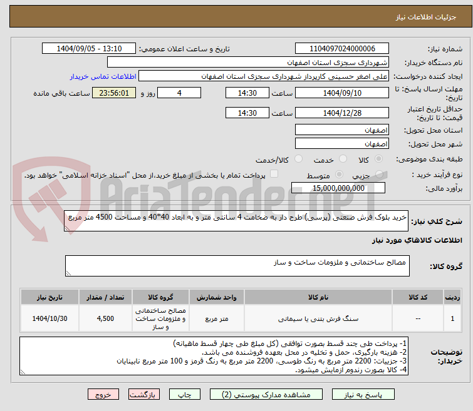This screenshot has height=411, width=473.
Task: Click the گروه کالا text area
Action: tap(237, 266)
